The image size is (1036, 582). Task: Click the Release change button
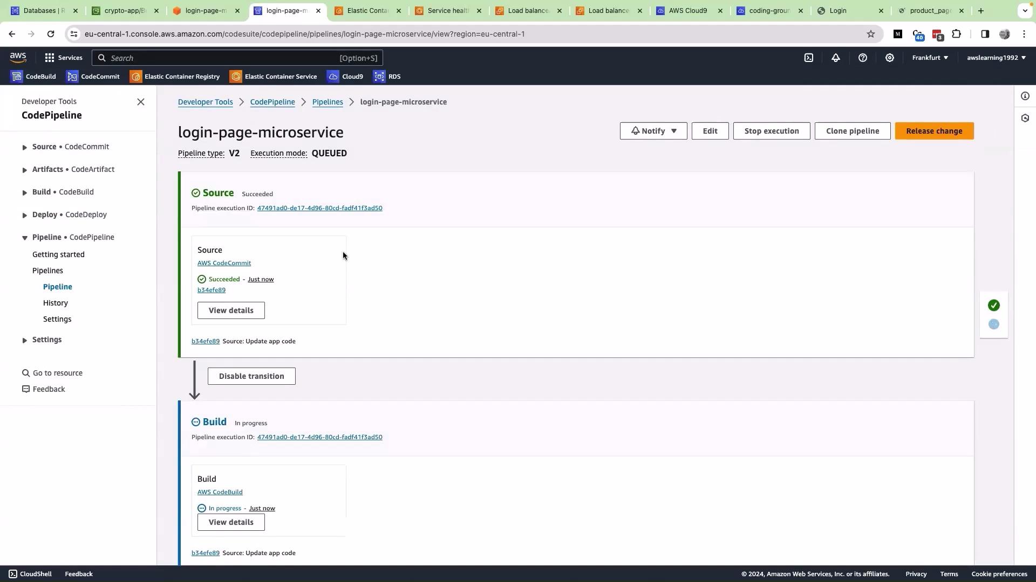pos(935,131)
